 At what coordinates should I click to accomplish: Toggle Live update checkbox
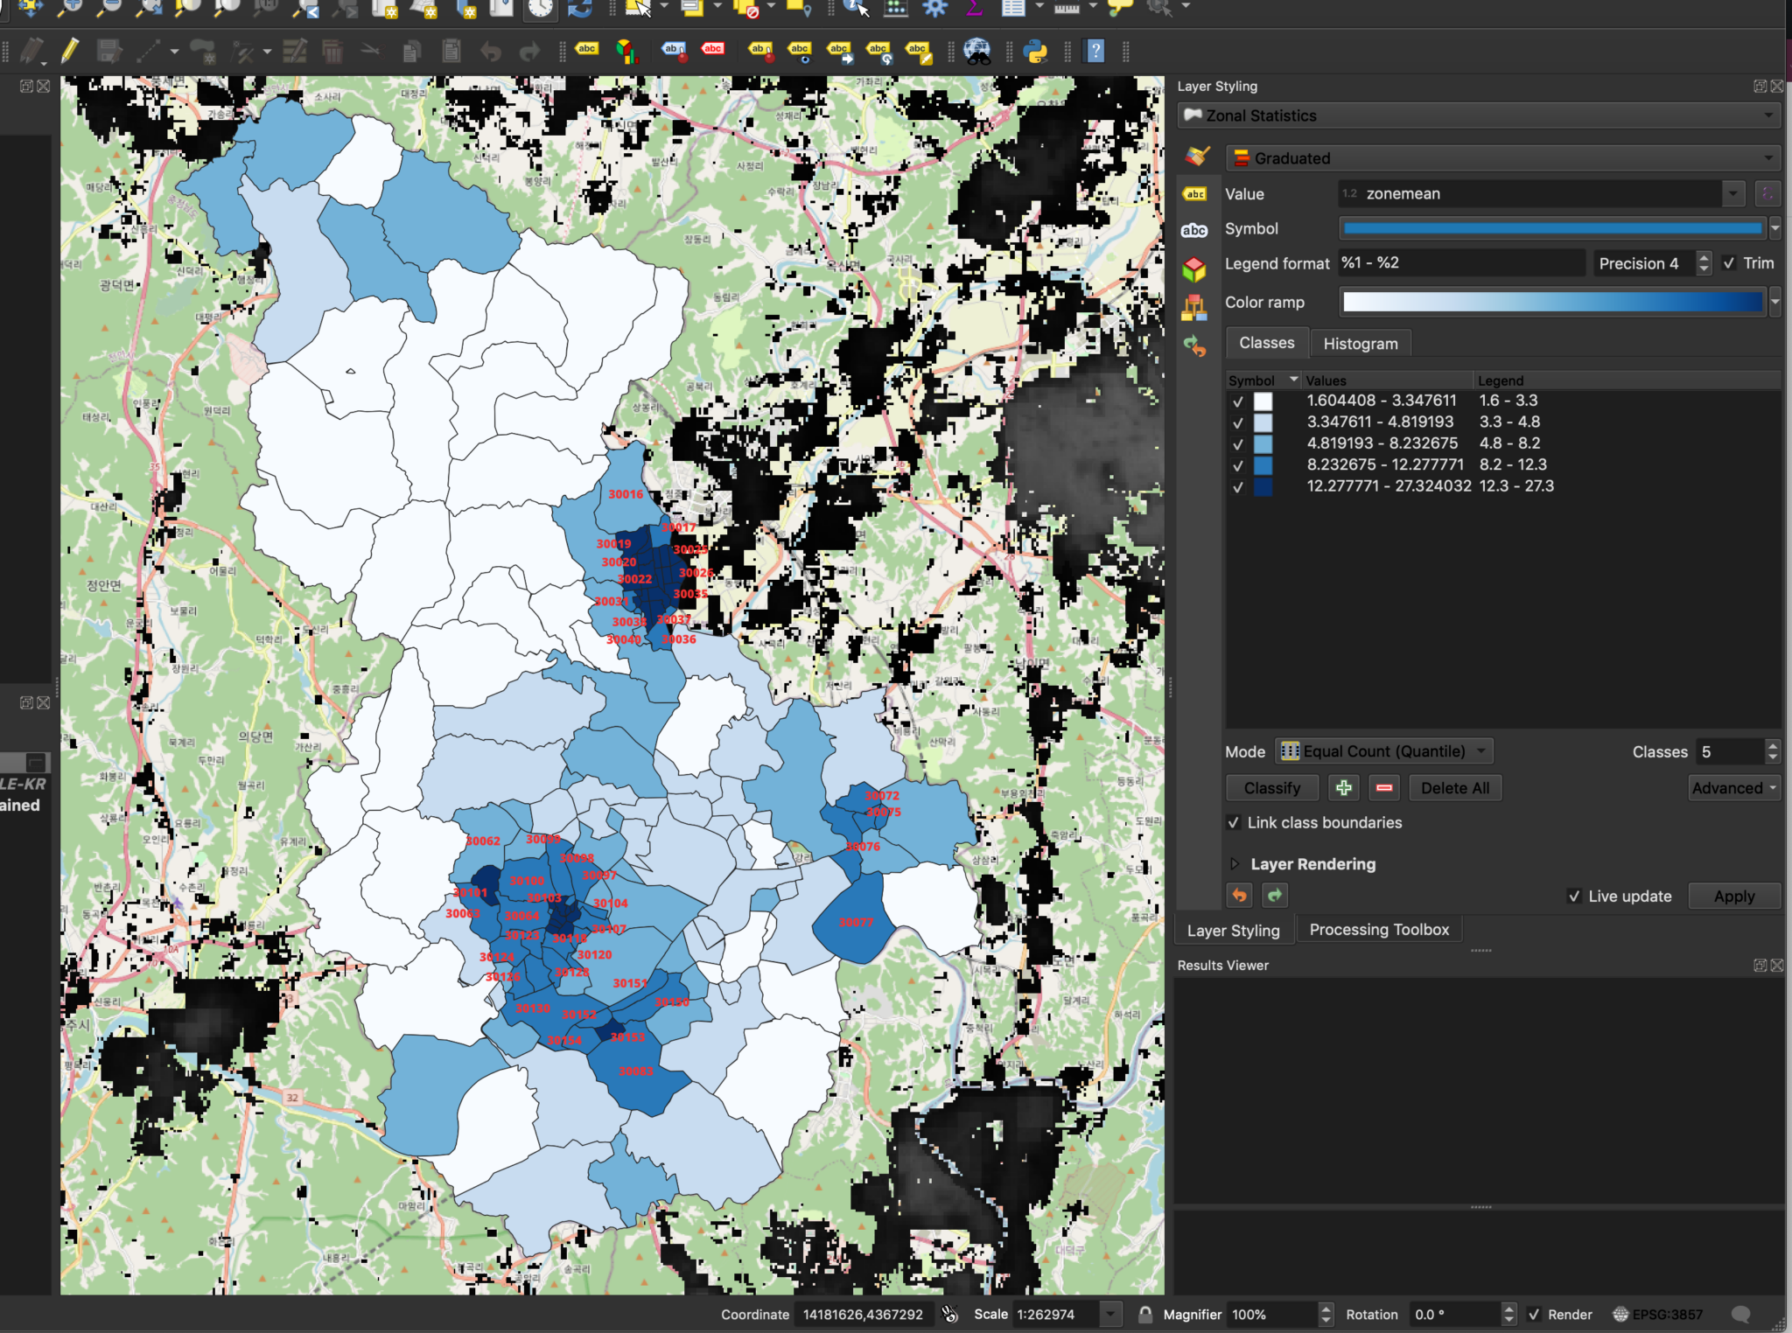pos(1573,896)
